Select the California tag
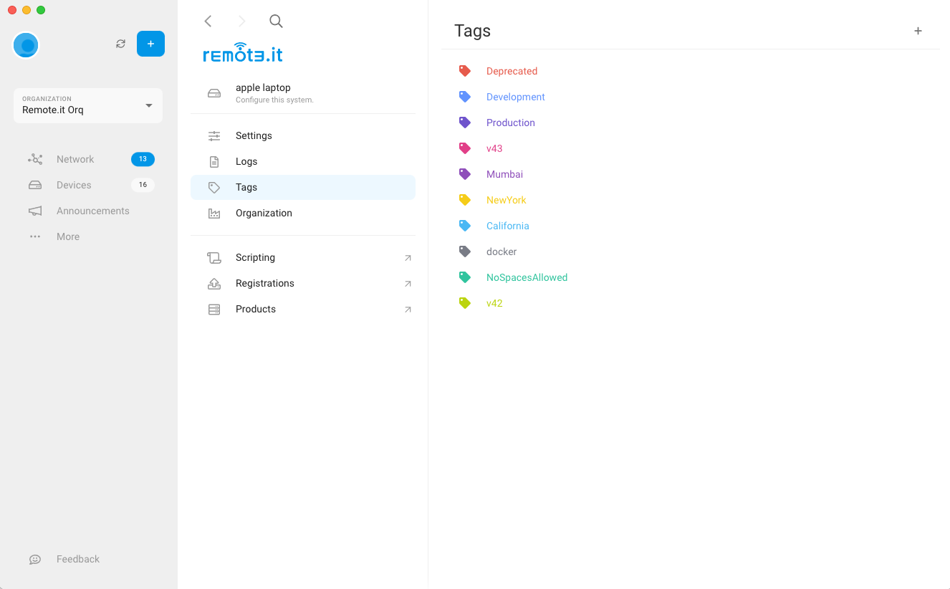 tap(508, 226)
